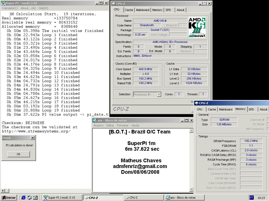Click Notepad scrollbar up arrow

(x=191, y=131)
